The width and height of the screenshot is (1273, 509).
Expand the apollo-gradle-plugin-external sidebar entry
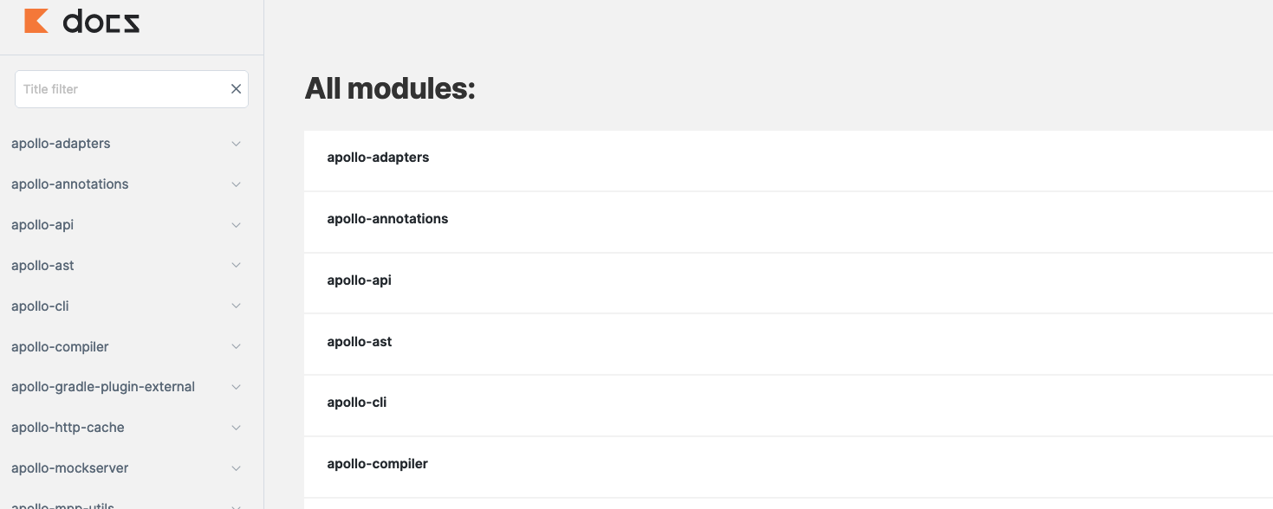pyautogui.click(x=236, y=387)
